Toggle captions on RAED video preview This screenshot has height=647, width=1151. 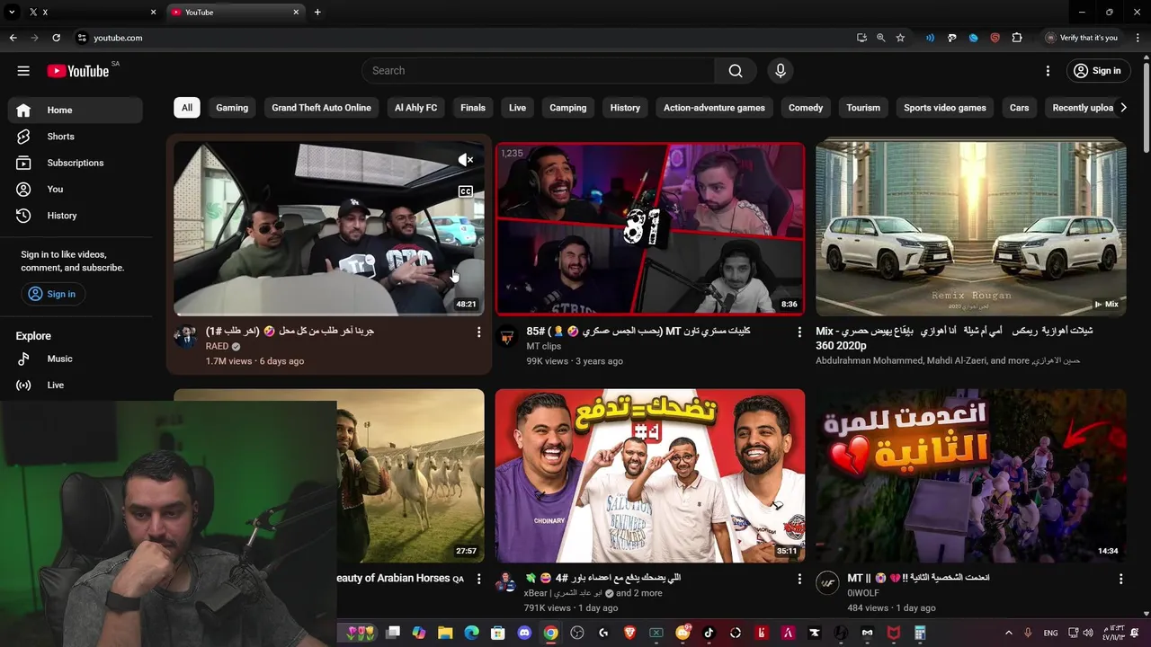(465, 191)
